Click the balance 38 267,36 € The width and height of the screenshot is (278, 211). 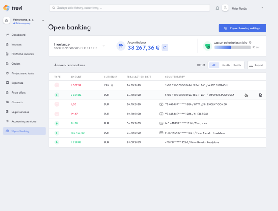coord(144,48)
